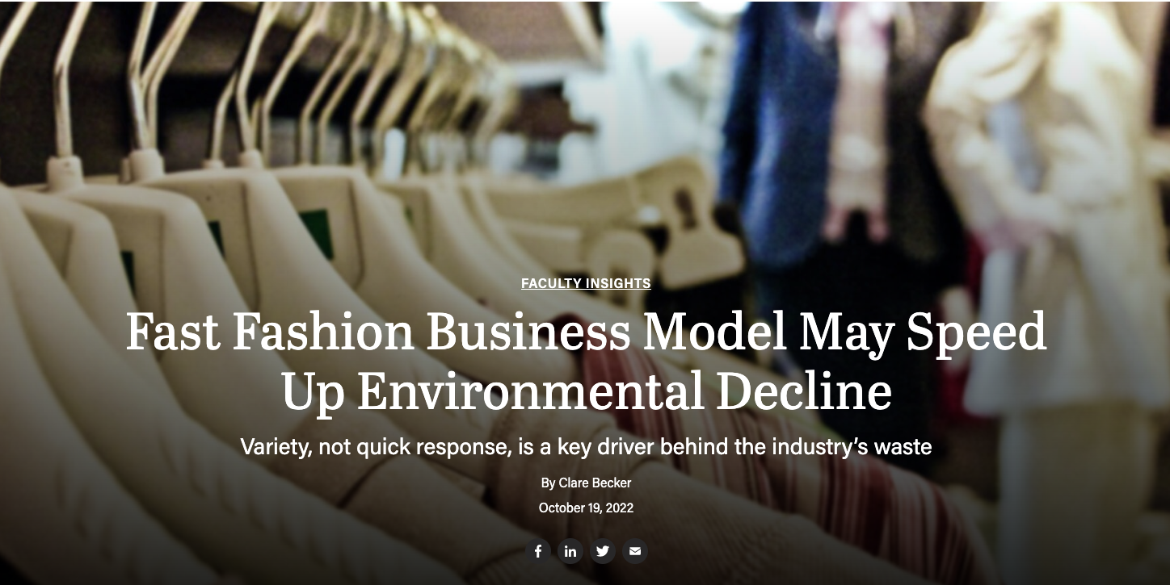The width and height of the screenshot is (1170, 585).
Task: Click the subtitle about variety and waste
Action: 586,446
